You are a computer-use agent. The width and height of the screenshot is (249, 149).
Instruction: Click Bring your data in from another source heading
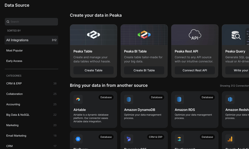click(109, 85)
